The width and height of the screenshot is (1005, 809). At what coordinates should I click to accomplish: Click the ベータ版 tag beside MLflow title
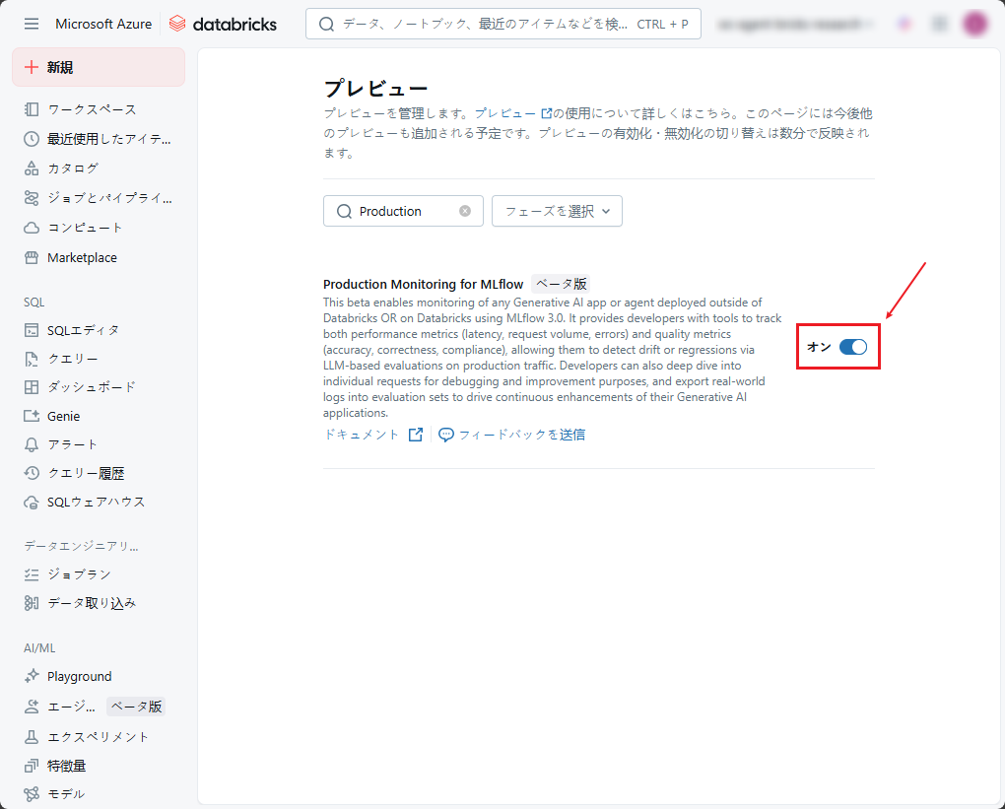[561, 284]
